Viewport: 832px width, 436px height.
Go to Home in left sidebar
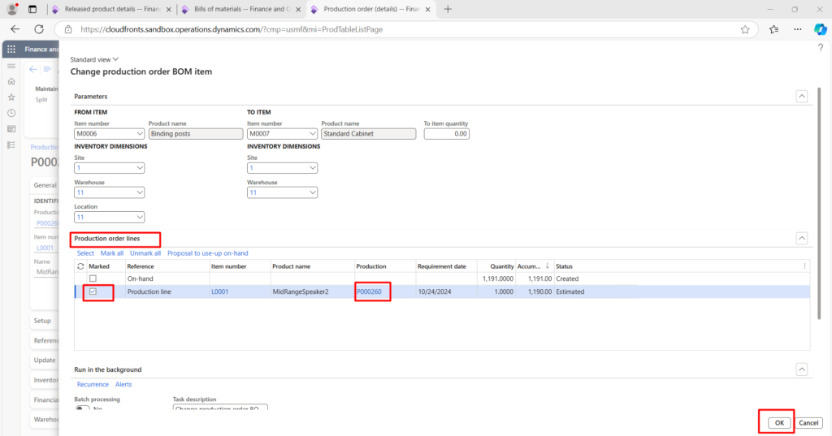point(11,81)
